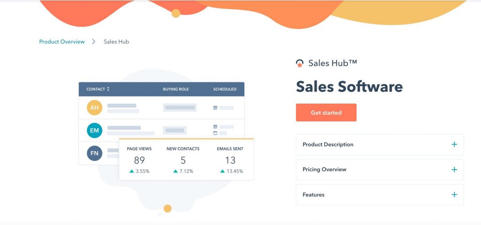Open the Product Overview breadcrumb link
481x225 pixels.
point(62,42)
